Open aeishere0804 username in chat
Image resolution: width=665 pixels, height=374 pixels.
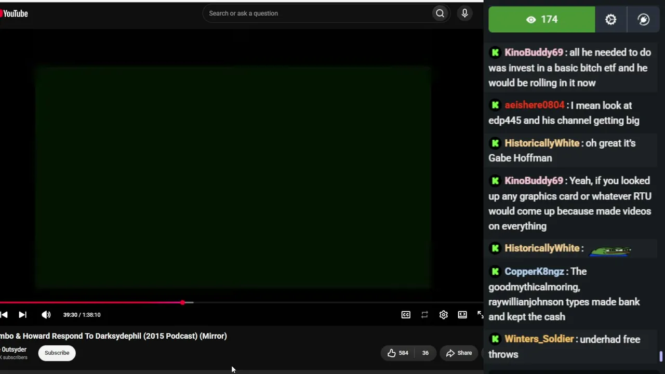point(534,105)
